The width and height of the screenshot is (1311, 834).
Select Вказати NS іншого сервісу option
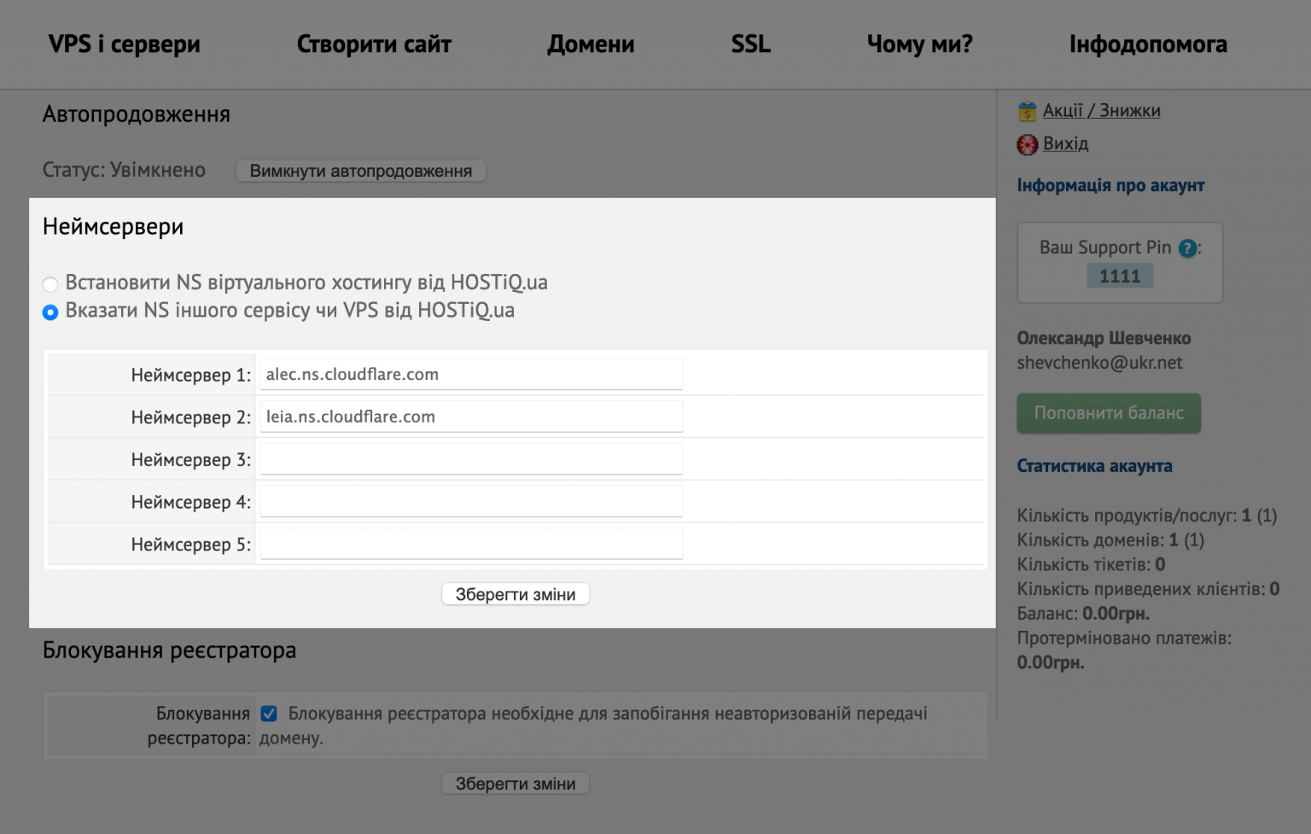pyautogui.click(x=50, y=312)
